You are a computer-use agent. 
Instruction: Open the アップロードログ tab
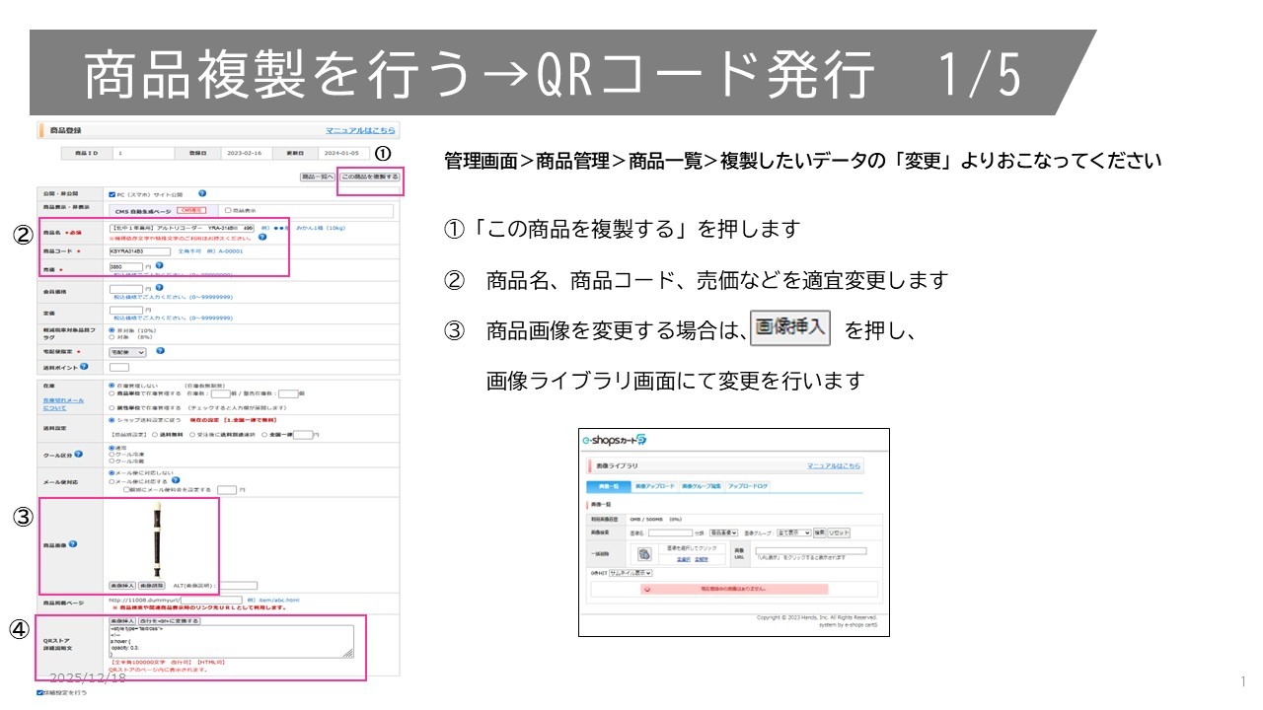[747, 487]
